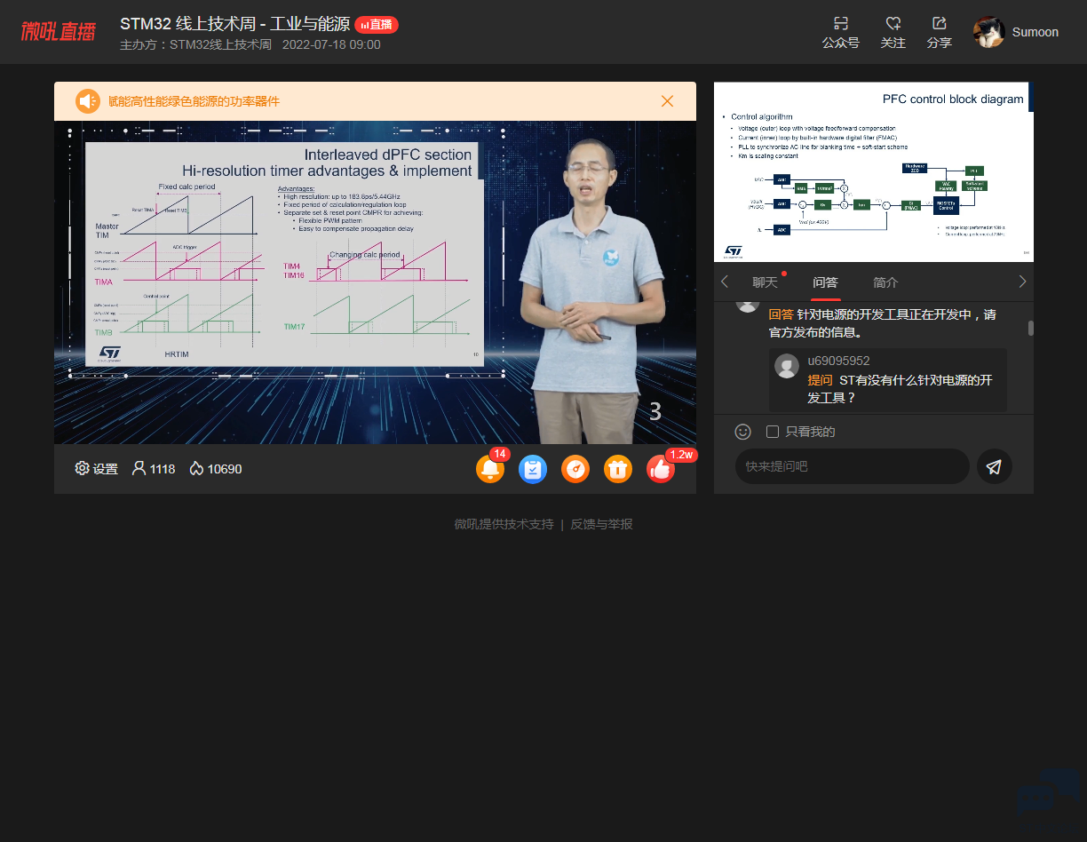Click the Q&A panel scrollbar

click(1031, 329)
